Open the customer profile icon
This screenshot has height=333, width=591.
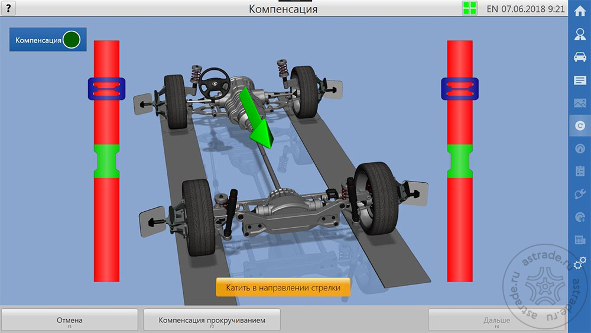[x=580, y=34]
